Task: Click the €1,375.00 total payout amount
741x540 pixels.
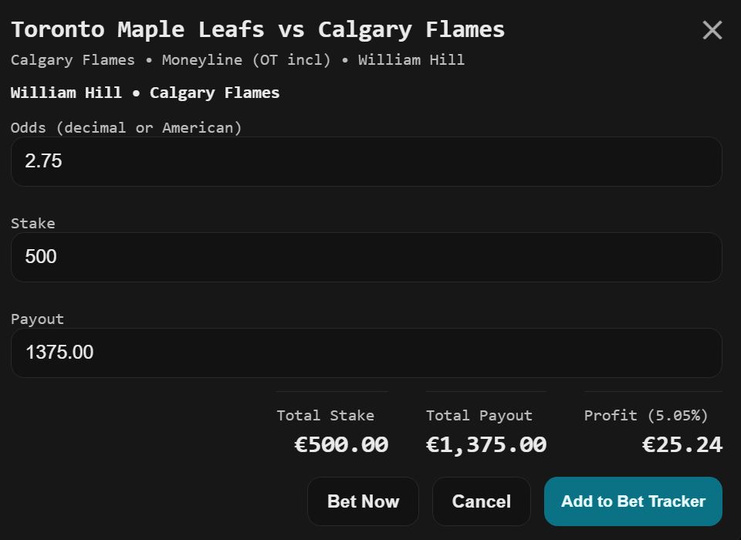Action: (x=486, y=445)
